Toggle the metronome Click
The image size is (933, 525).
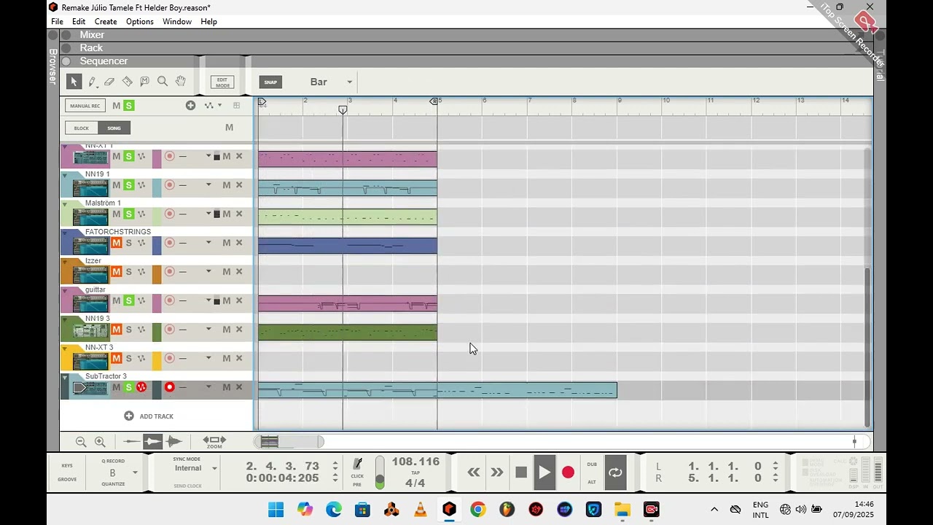point(357,465)
